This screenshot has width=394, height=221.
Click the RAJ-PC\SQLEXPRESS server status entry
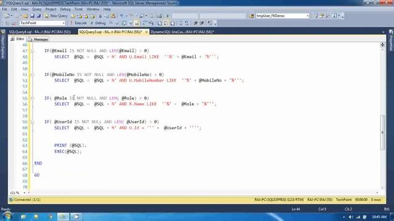279,200
